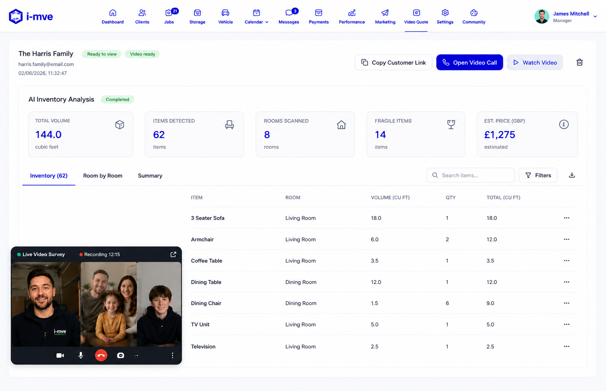The image size is (606, 391).
Task: Click the TOTAL (CU FT) column header
Action: coord(503,197)
